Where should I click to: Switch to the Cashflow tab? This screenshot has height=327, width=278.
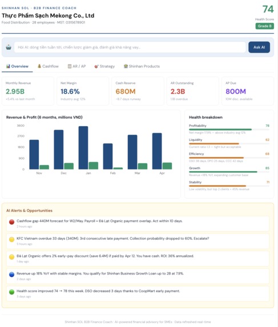click(x=48, y=66)
